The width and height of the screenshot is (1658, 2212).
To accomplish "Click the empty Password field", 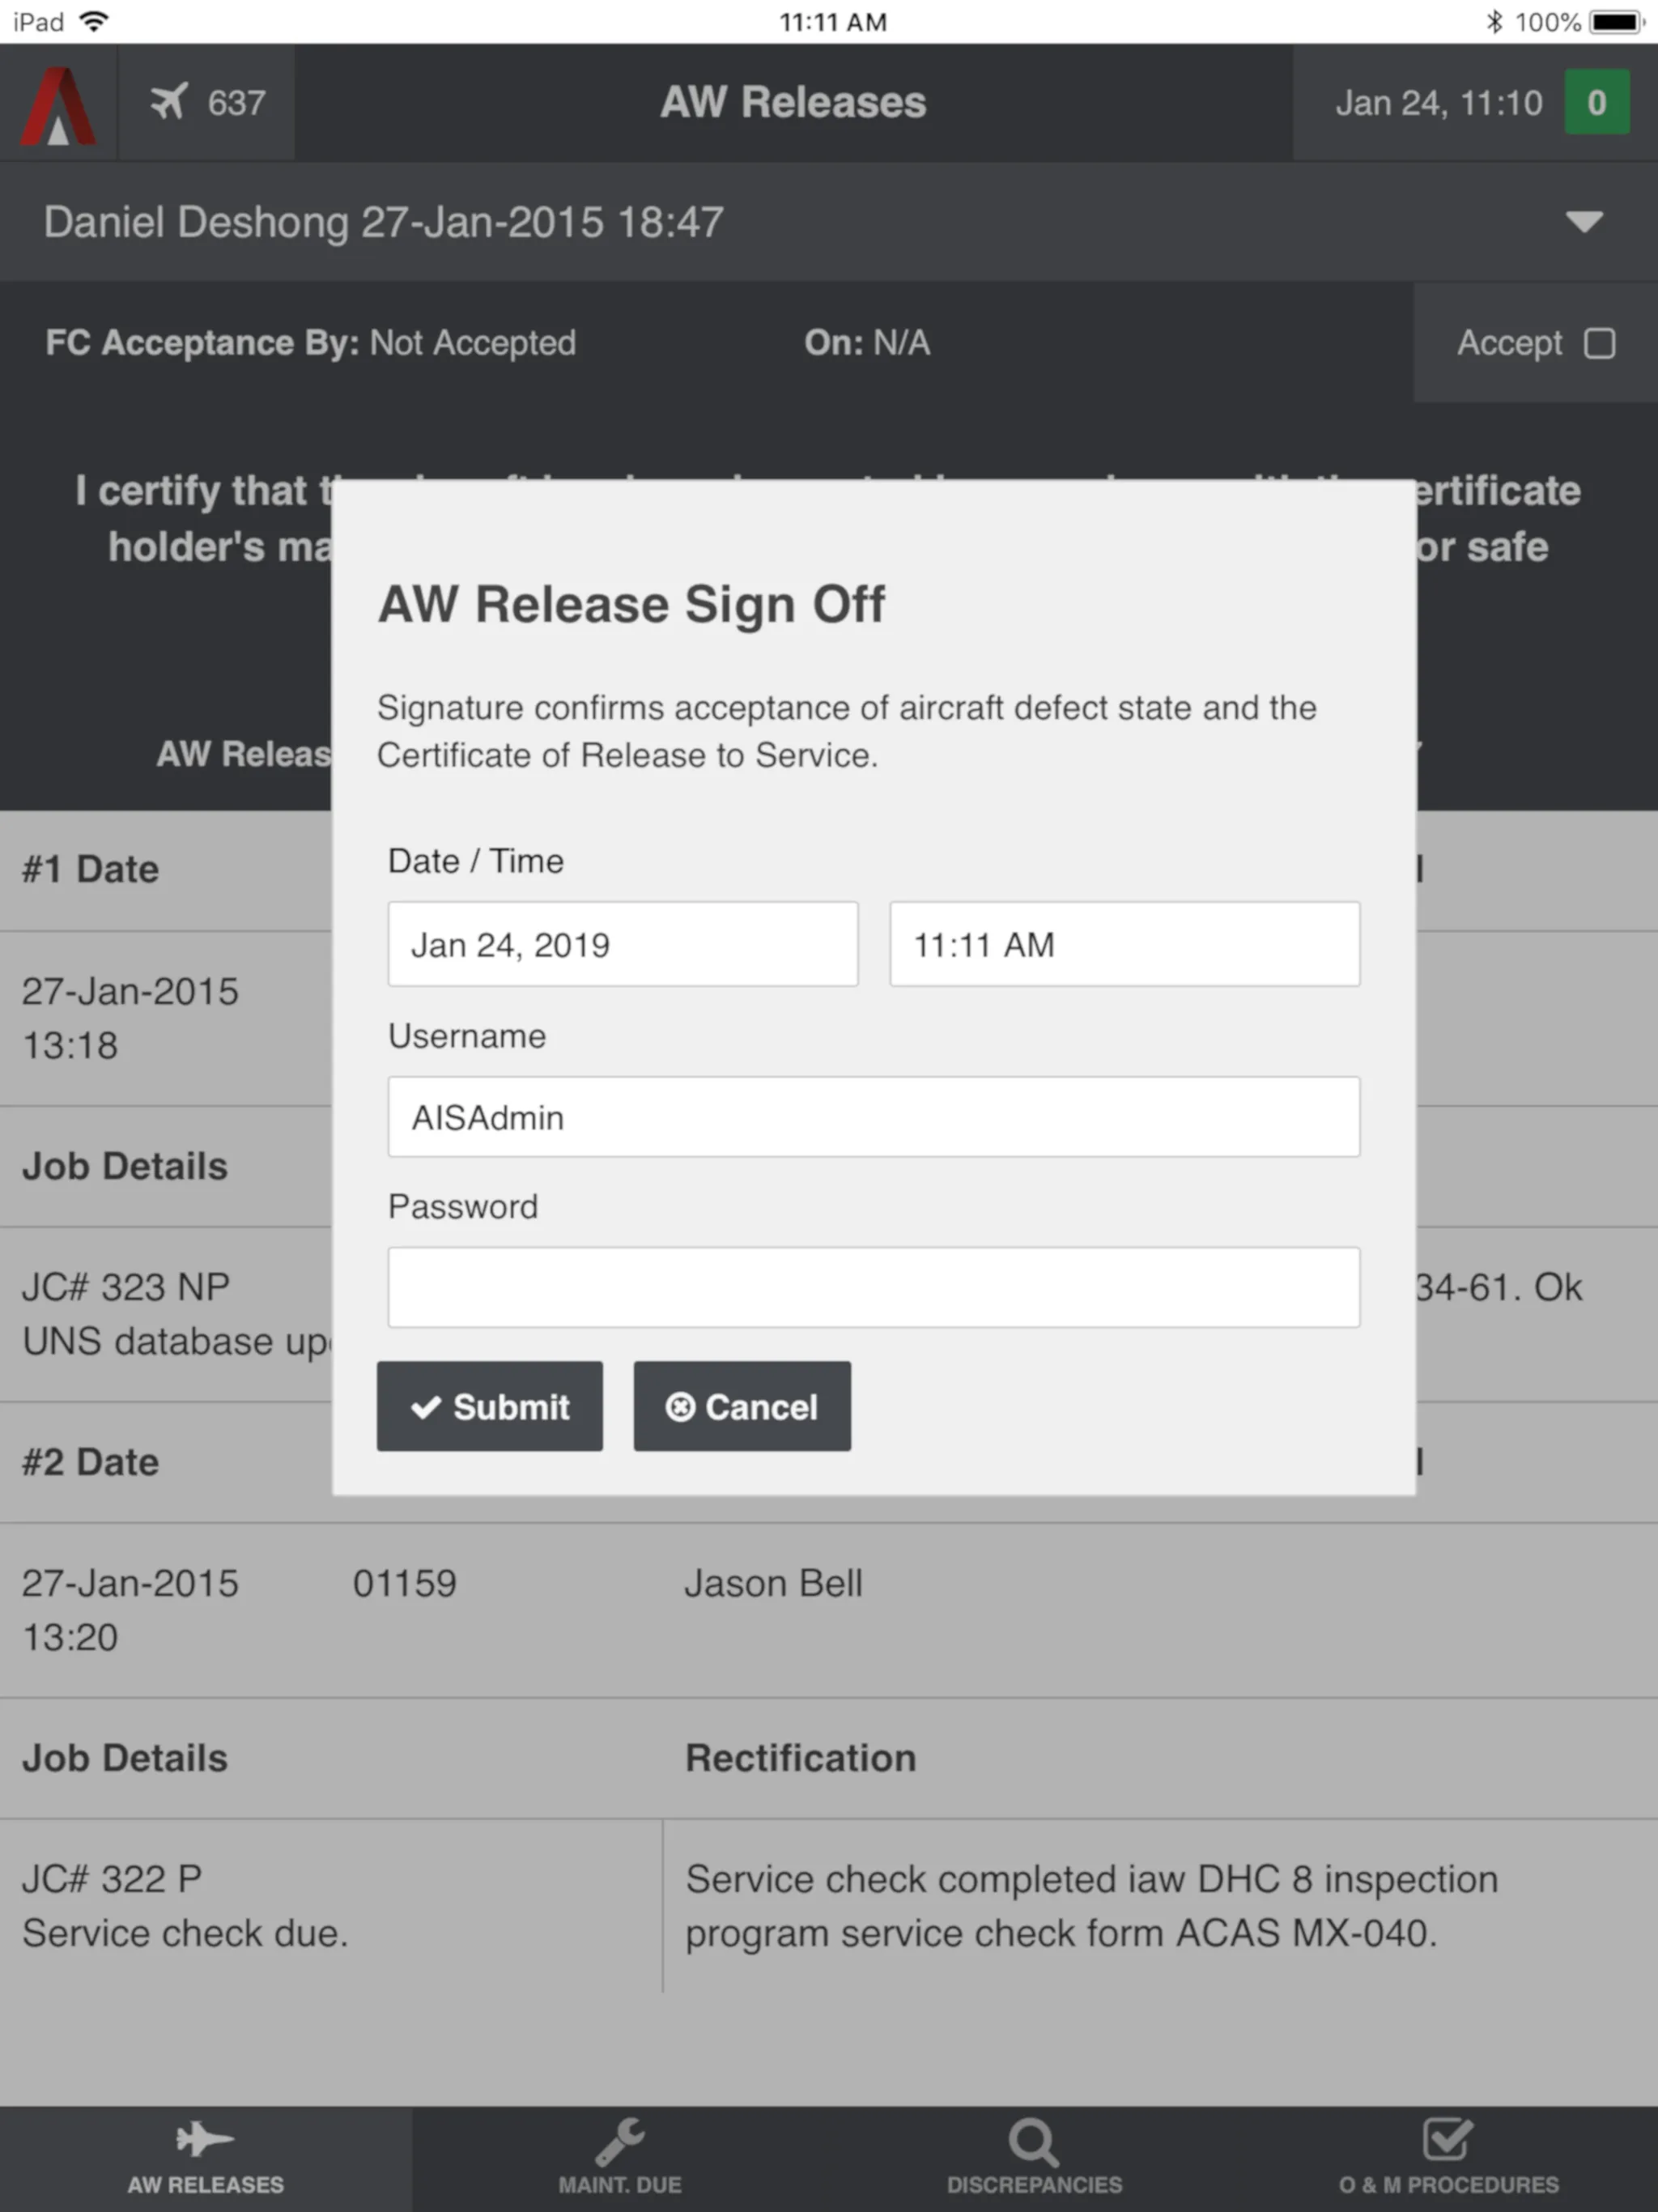I will point(873,1287).
